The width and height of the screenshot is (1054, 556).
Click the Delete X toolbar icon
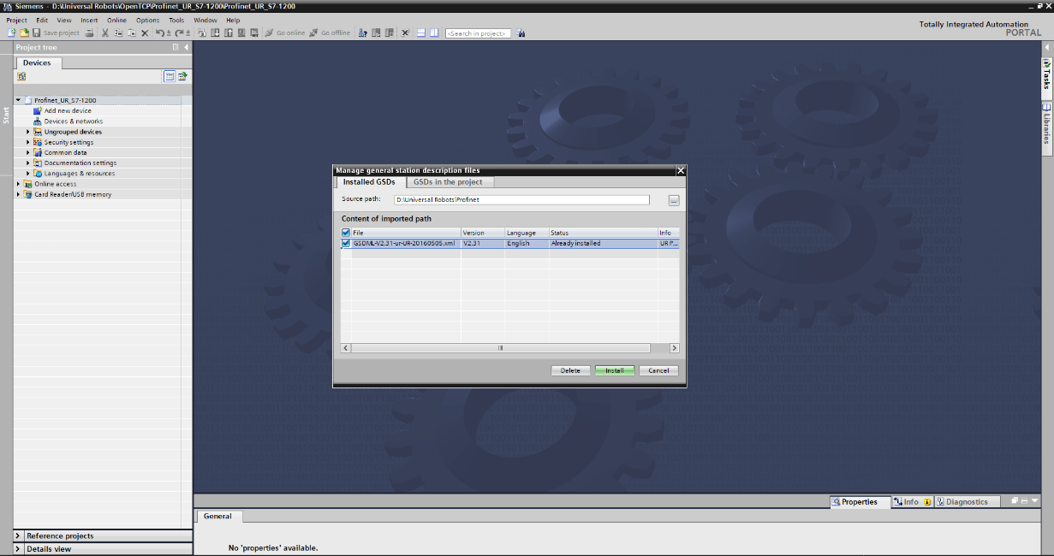[x=145, y=33]
